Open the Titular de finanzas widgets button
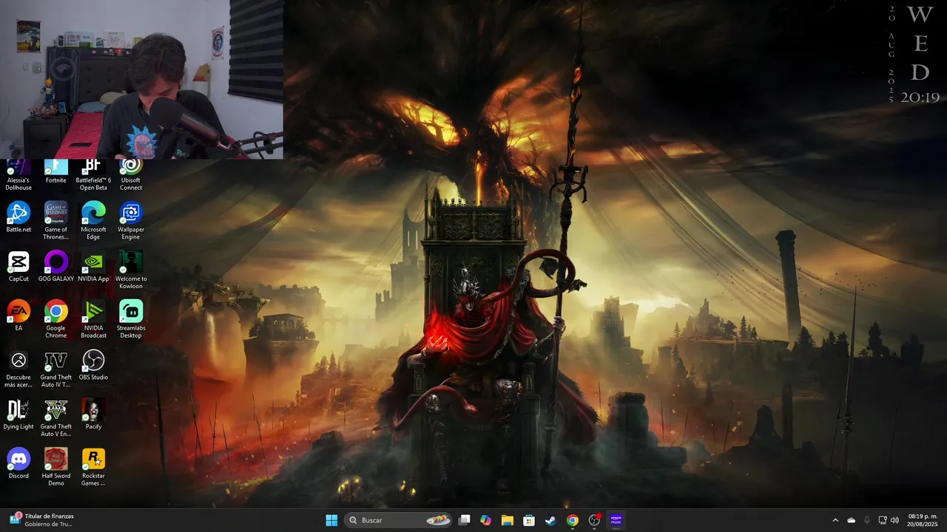The width and height of the screenshot is (947, 532). click(42, 520)
